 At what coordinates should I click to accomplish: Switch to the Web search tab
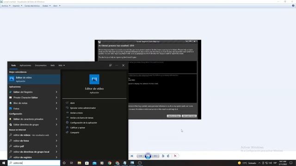52,65
